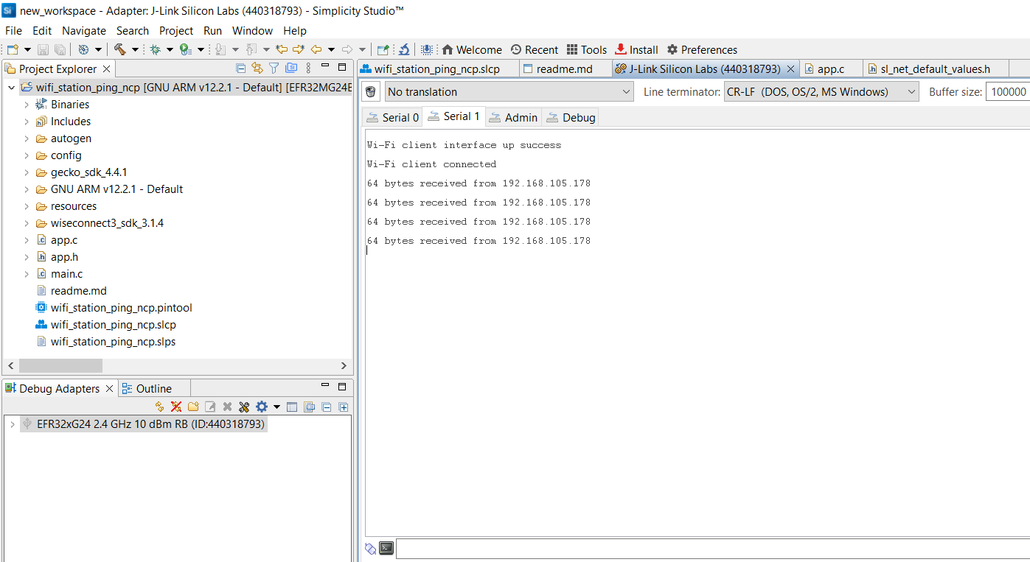
Task: Expand the wisiconnect3_sdk_3.1.4 folder
Action: [28, 222]
